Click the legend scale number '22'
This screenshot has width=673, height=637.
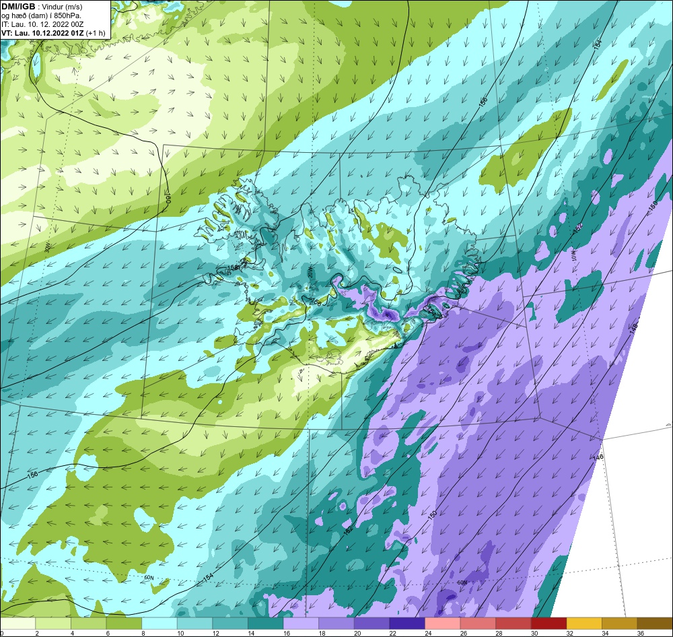point(393,633)
